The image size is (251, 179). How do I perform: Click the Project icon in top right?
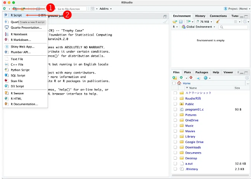click(x=226, y=9)
